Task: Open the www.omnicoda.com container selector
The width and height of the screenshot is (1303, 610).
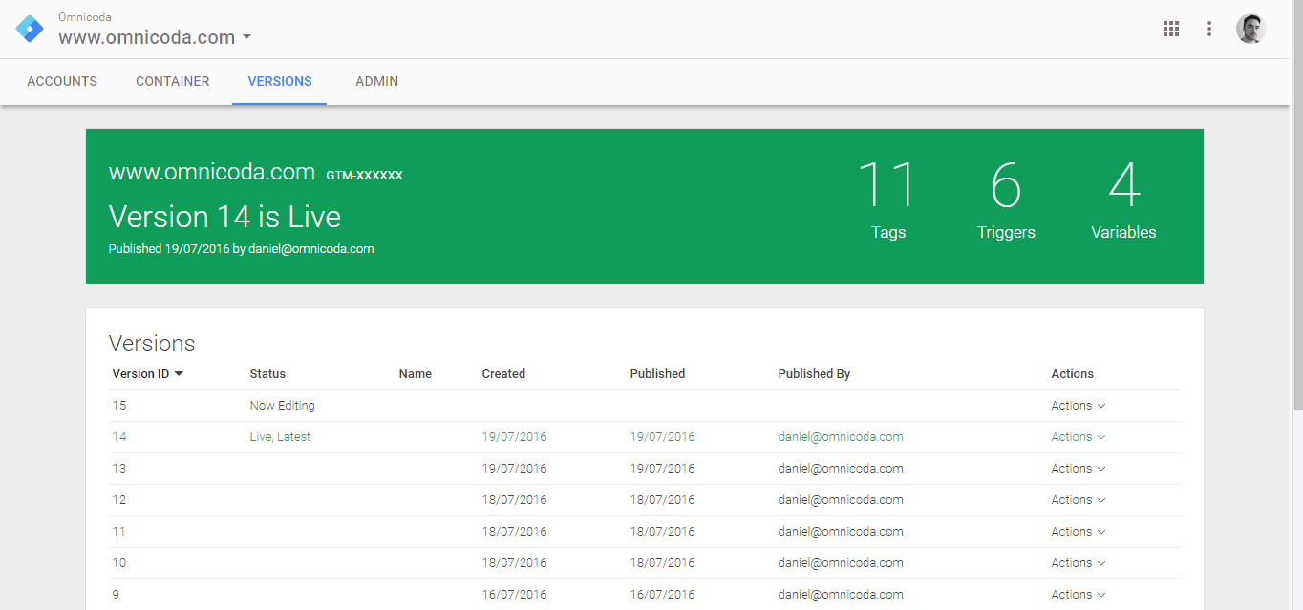Action: [x=153, y=37]
